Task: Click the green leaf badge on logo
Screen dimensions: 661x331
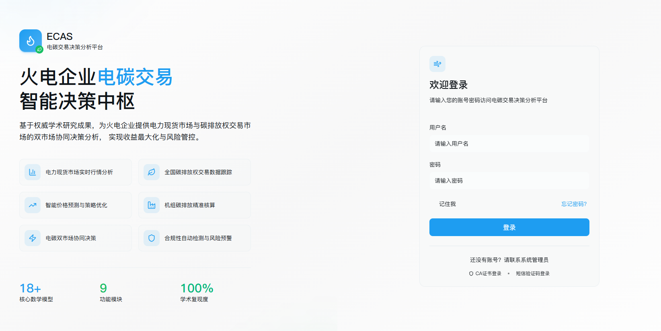Action: (x=39, y=49)
